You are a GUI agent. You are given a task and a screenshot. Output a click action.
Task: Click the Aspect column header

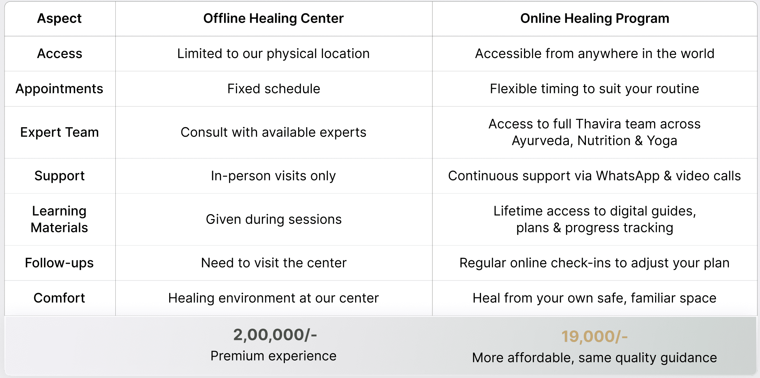click(x=59, y=19)
